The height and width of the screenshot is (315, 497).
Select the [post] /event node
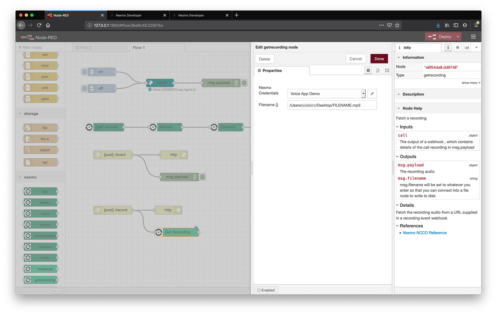pyautogui.click(x=113, y=155)
